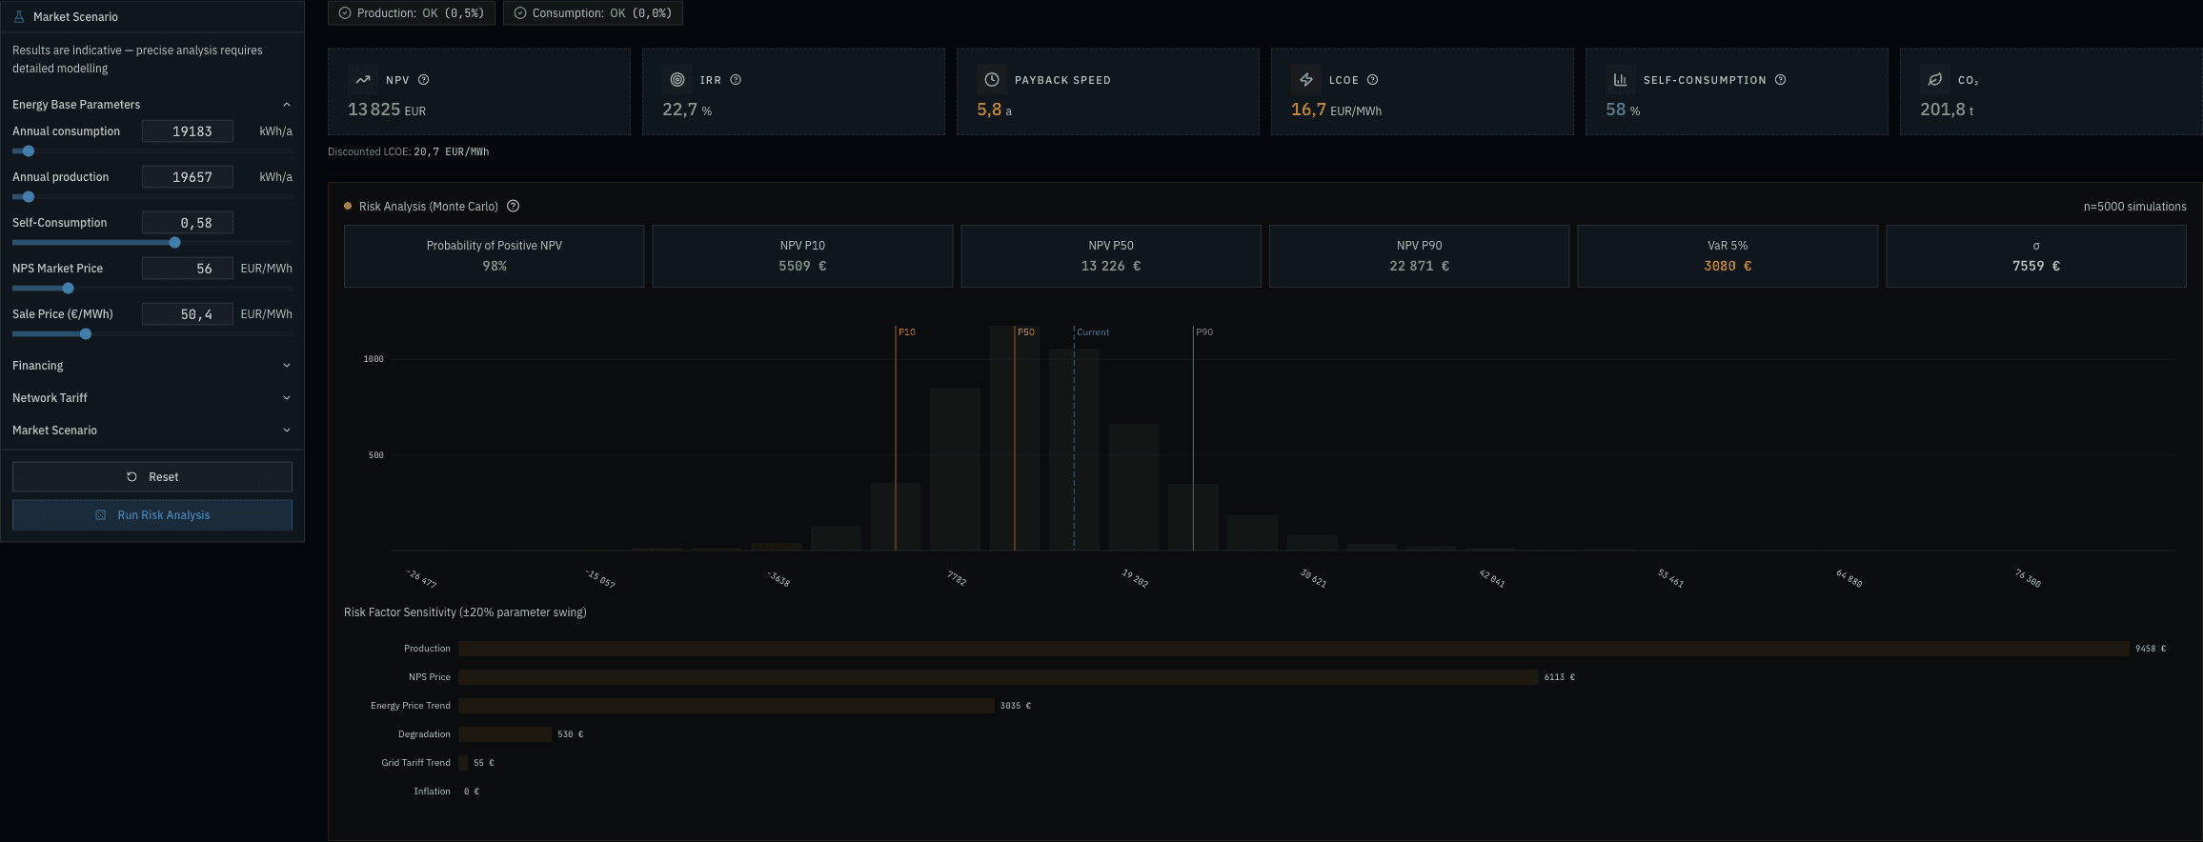Click the CO₂ value '201,8 t'

pyautogui.click(x=1947, y=110)
